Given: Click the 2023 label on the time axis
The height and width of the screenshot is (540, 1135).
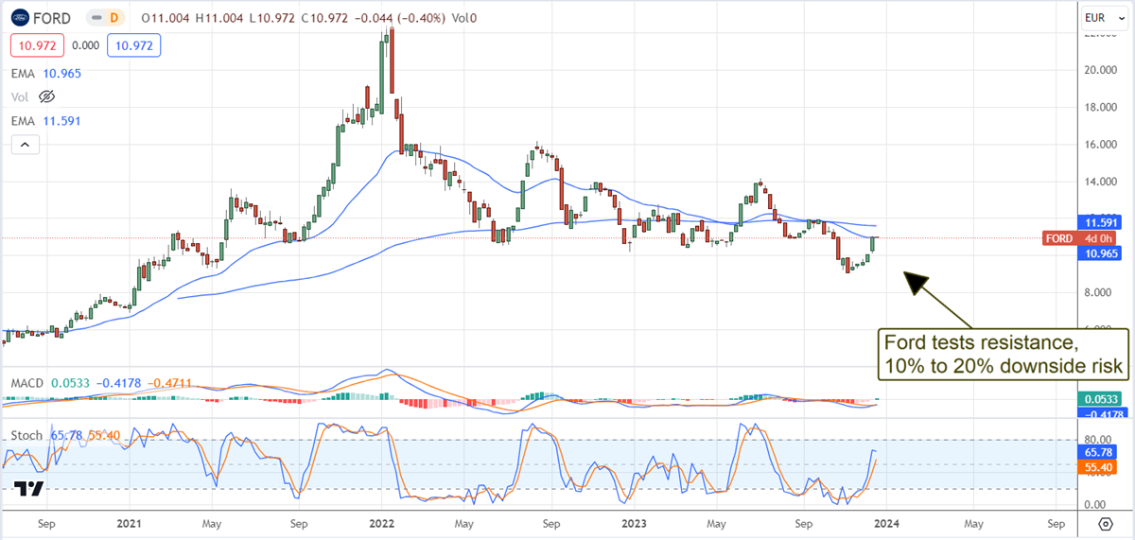Looking at the screenshot, I should [635, 523].
